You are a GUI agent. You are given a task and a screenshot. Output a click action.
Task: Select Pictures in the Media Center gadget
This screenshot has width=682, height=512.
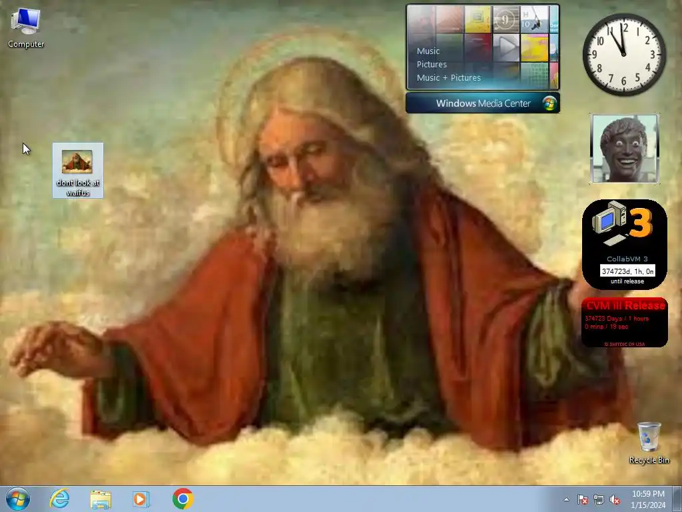pos(432,65)
